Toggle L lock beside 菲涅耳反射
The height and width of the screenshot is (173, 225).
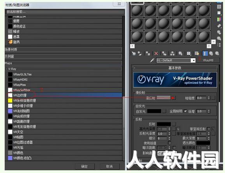tap(213, 129)
